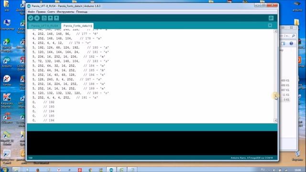Click the Windows Start button
The image size is (306, 172).
coord(4,170)
